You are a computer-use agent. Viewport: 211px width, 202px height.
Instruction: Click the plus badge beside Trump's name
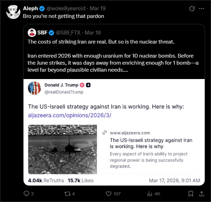click(x=88, y=85)
